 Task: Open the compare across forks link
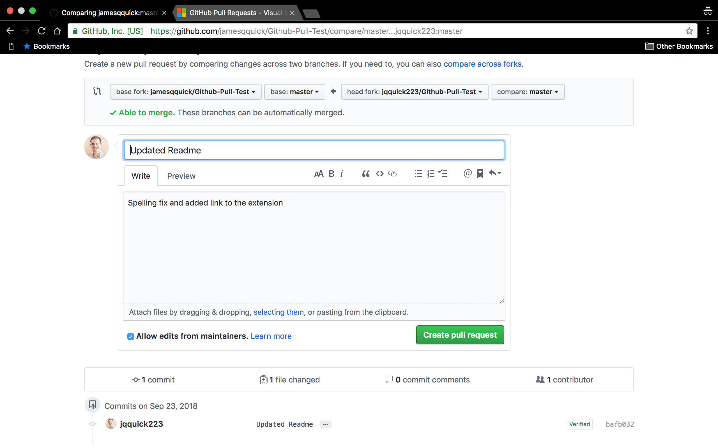click(x=482, y=64)
